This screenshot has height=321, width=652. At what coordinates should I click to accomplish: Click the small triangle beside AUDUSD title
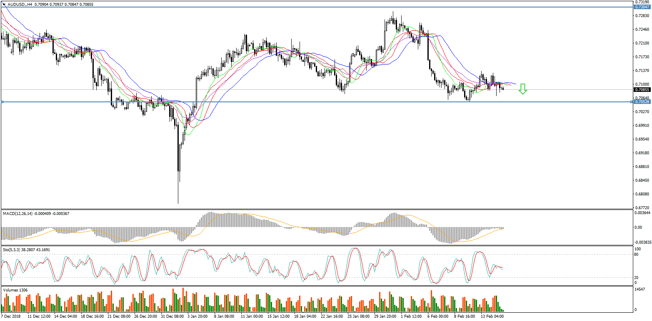coord(4,5)
